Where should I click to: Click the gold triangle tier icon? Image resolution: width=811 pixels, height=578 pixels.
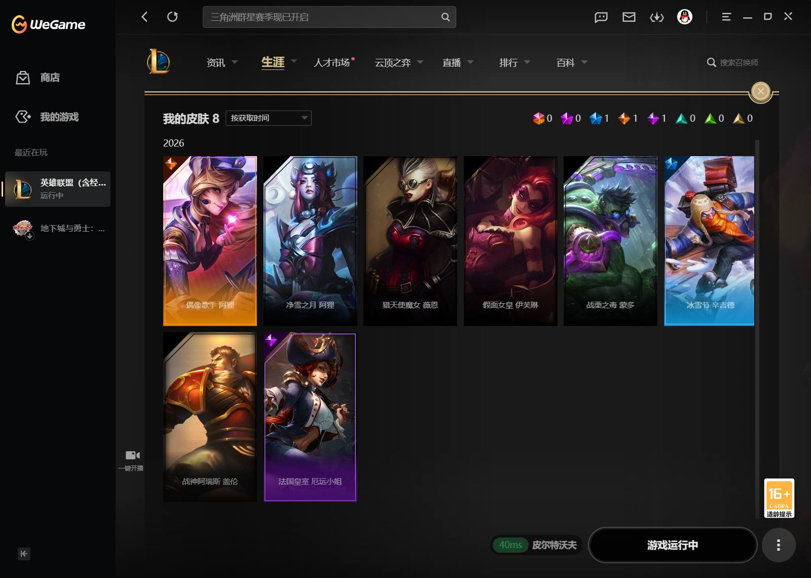coord(739,118)
